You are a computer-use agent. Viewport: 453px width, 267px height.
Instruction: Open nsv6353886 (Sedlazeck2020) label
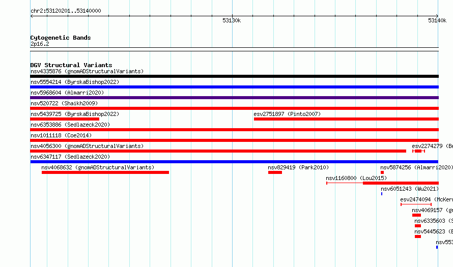(x=70, y=125)
